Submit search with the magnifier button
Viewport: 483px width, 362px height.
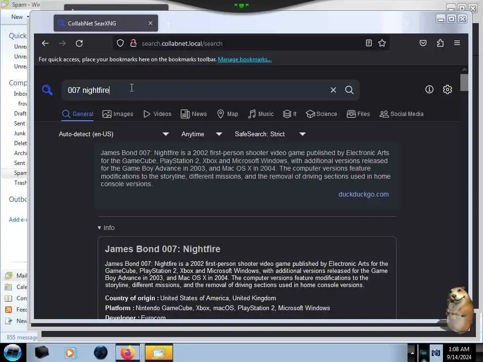click(x=349, y=90)
